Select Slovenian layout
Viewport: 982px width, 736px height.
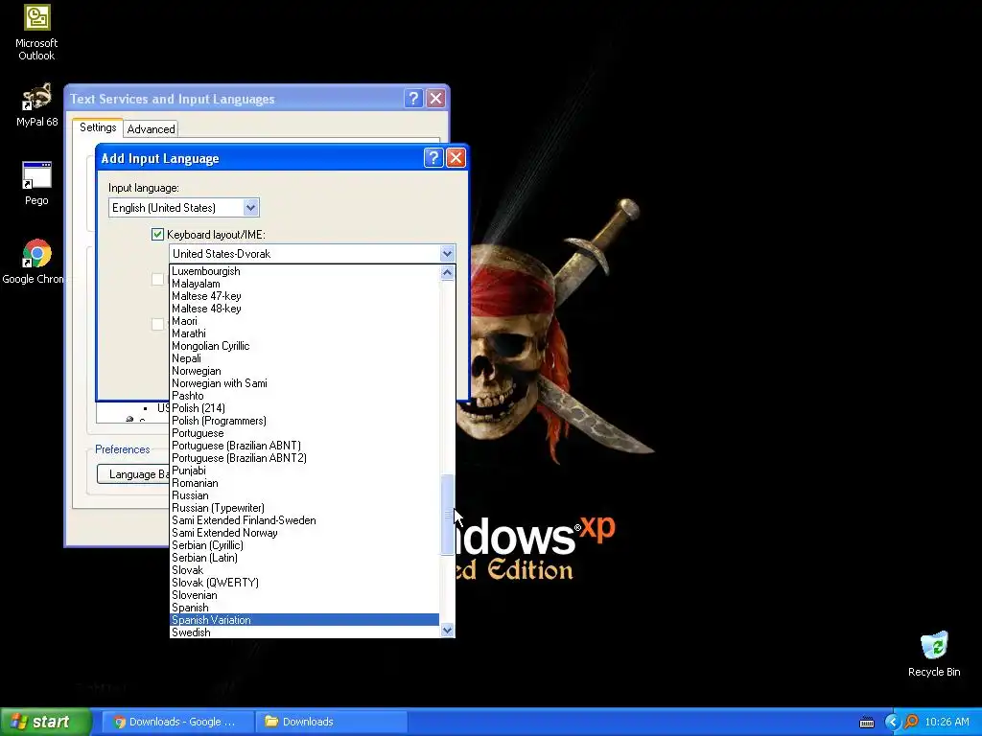tap(304, 595)
